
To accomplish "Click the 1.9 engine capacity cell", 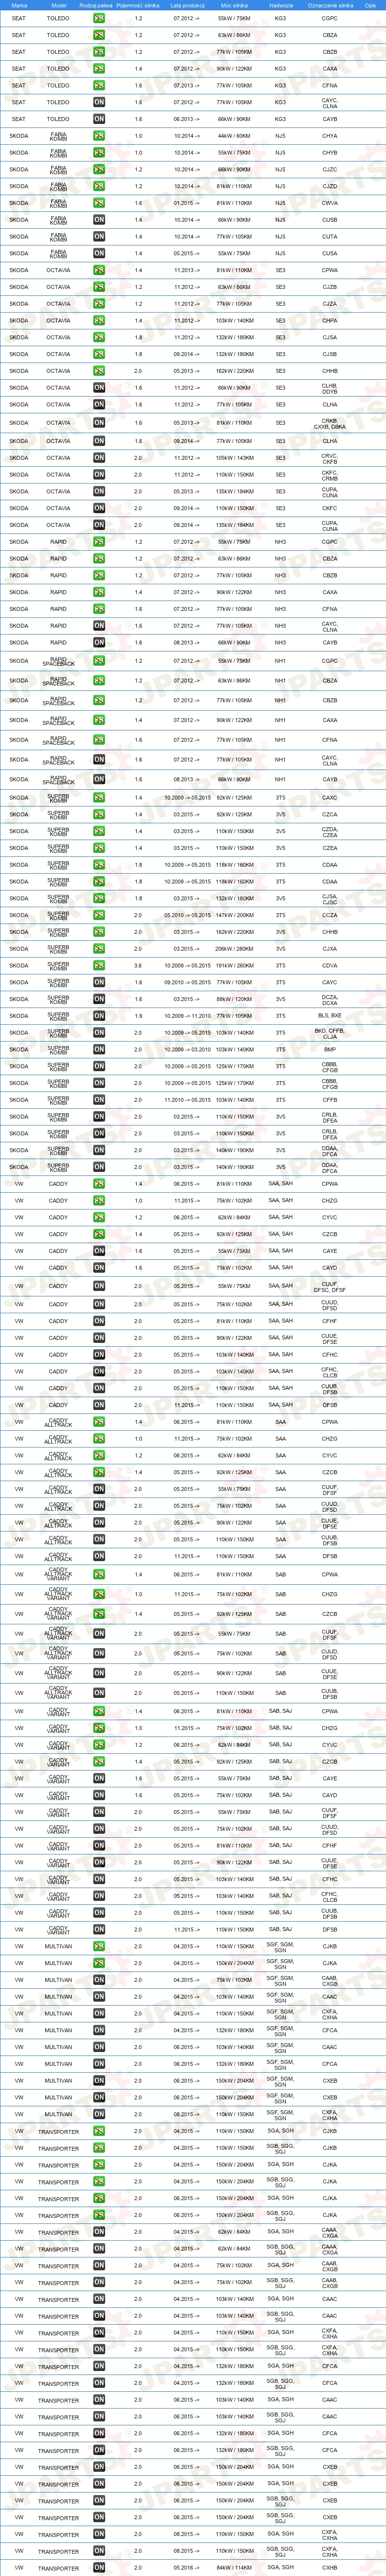I will coord(138,1016).
